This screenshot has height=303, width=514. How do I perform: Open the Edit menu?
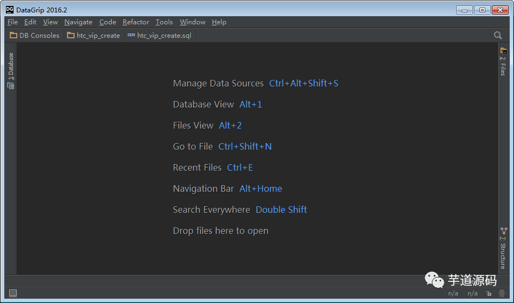click(30, 22)
